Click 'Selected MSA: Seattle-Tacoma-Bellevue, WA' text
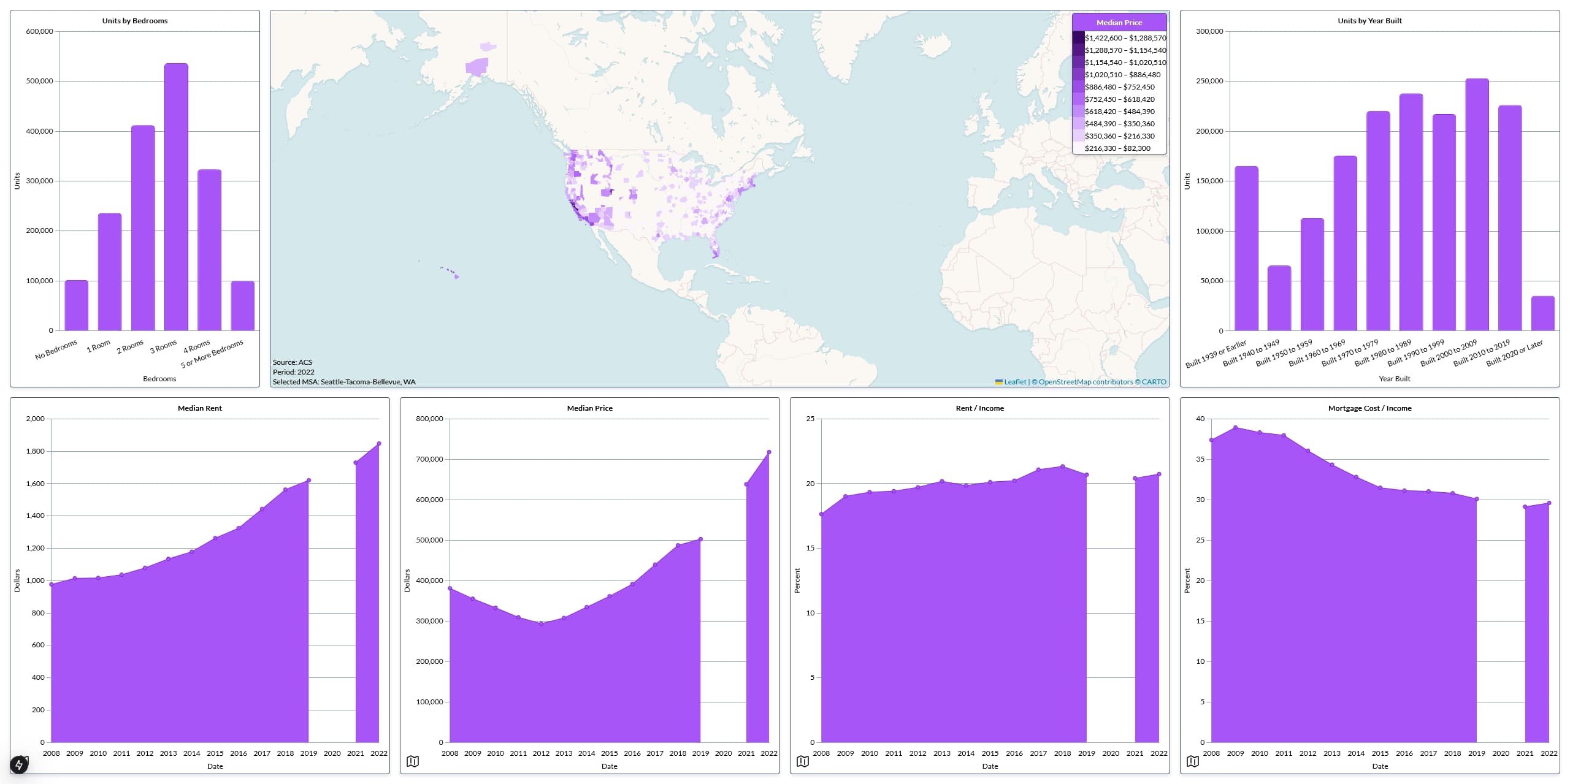1570x784 pixels. point(344,382)
